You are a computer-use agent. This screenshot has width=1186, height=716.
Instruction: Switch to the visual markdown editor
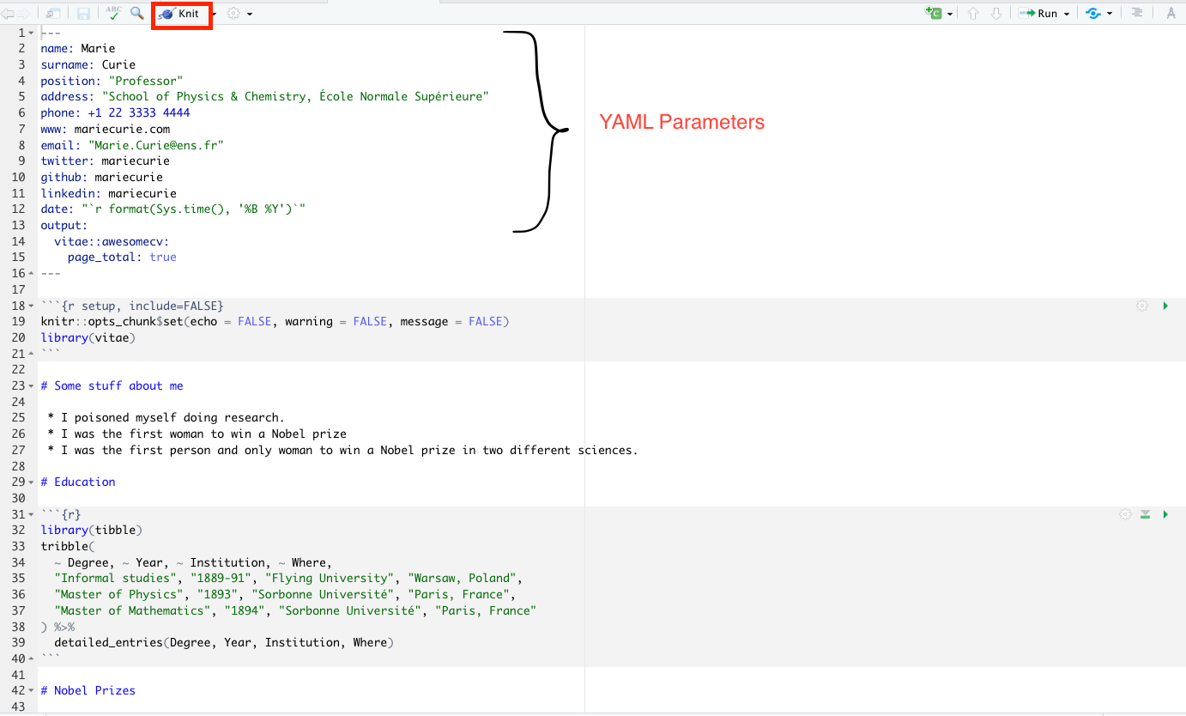tap(1171, 14)
